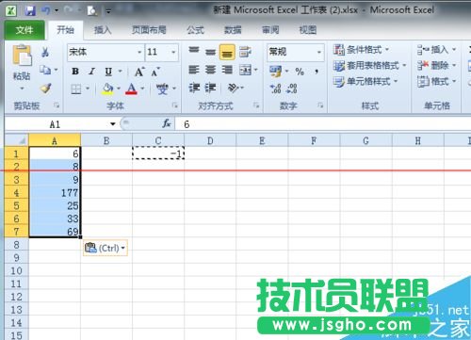Image resolution: width=471 pixels, height=340 pixels.
Task: Open the font color dropdown arrow
Action: tap(142, 89)
